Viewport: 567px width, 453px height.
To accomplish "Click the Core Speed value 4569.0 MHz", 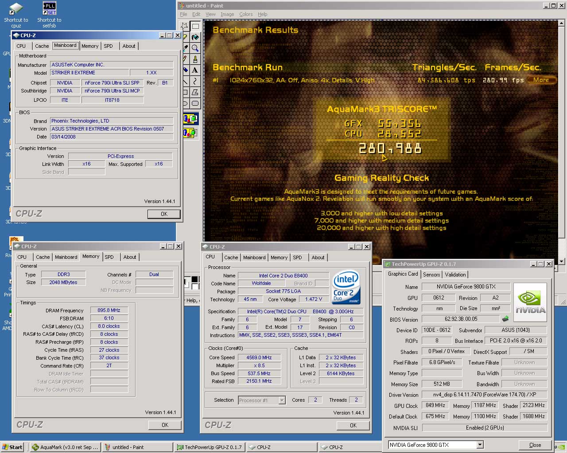I will (x=259, y=357).
